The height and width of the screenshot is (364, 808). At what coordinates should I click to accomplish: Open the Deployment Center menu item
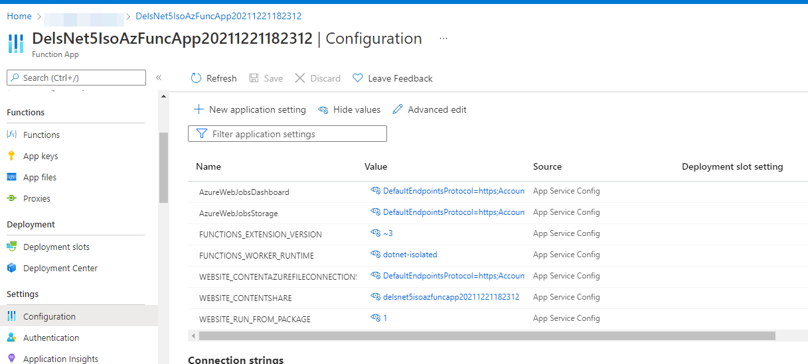click(60, 268)
